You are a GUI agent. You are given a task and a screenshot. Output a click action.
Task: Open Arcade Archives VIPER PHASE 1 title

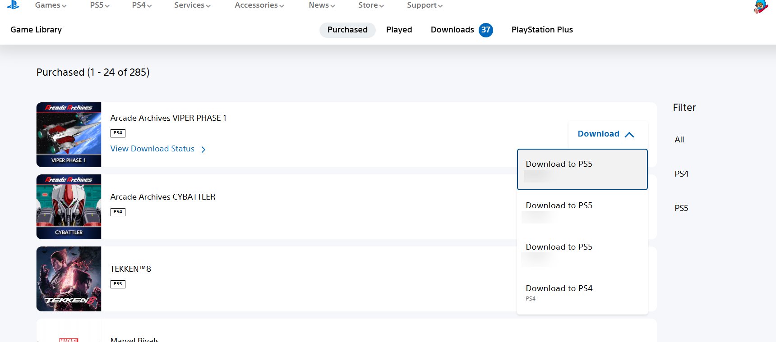pos(168,118)
